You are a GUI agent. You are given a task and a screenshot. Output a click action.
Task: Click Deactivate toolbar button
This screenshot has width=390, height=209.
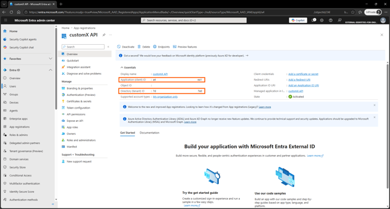click(x=126, y=46)
